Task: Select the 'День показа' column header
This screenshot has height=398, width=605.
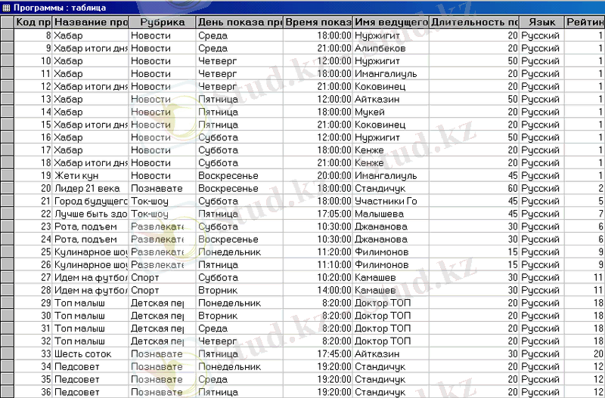Action: tap(240, 22)
